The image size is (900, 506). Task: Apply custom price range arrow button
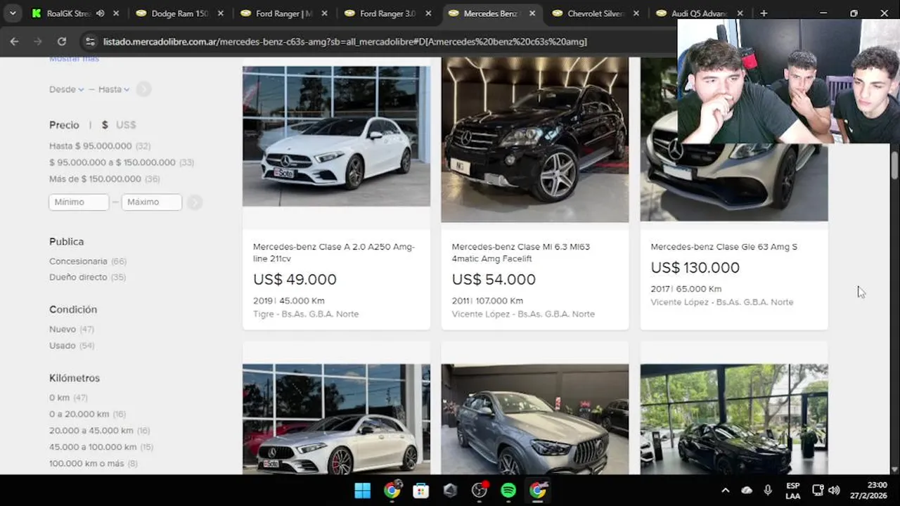(x=195, y=202)
